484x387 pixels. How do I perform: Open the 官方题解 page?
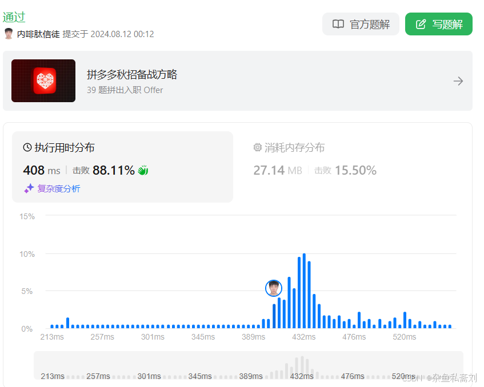point(361,24)
